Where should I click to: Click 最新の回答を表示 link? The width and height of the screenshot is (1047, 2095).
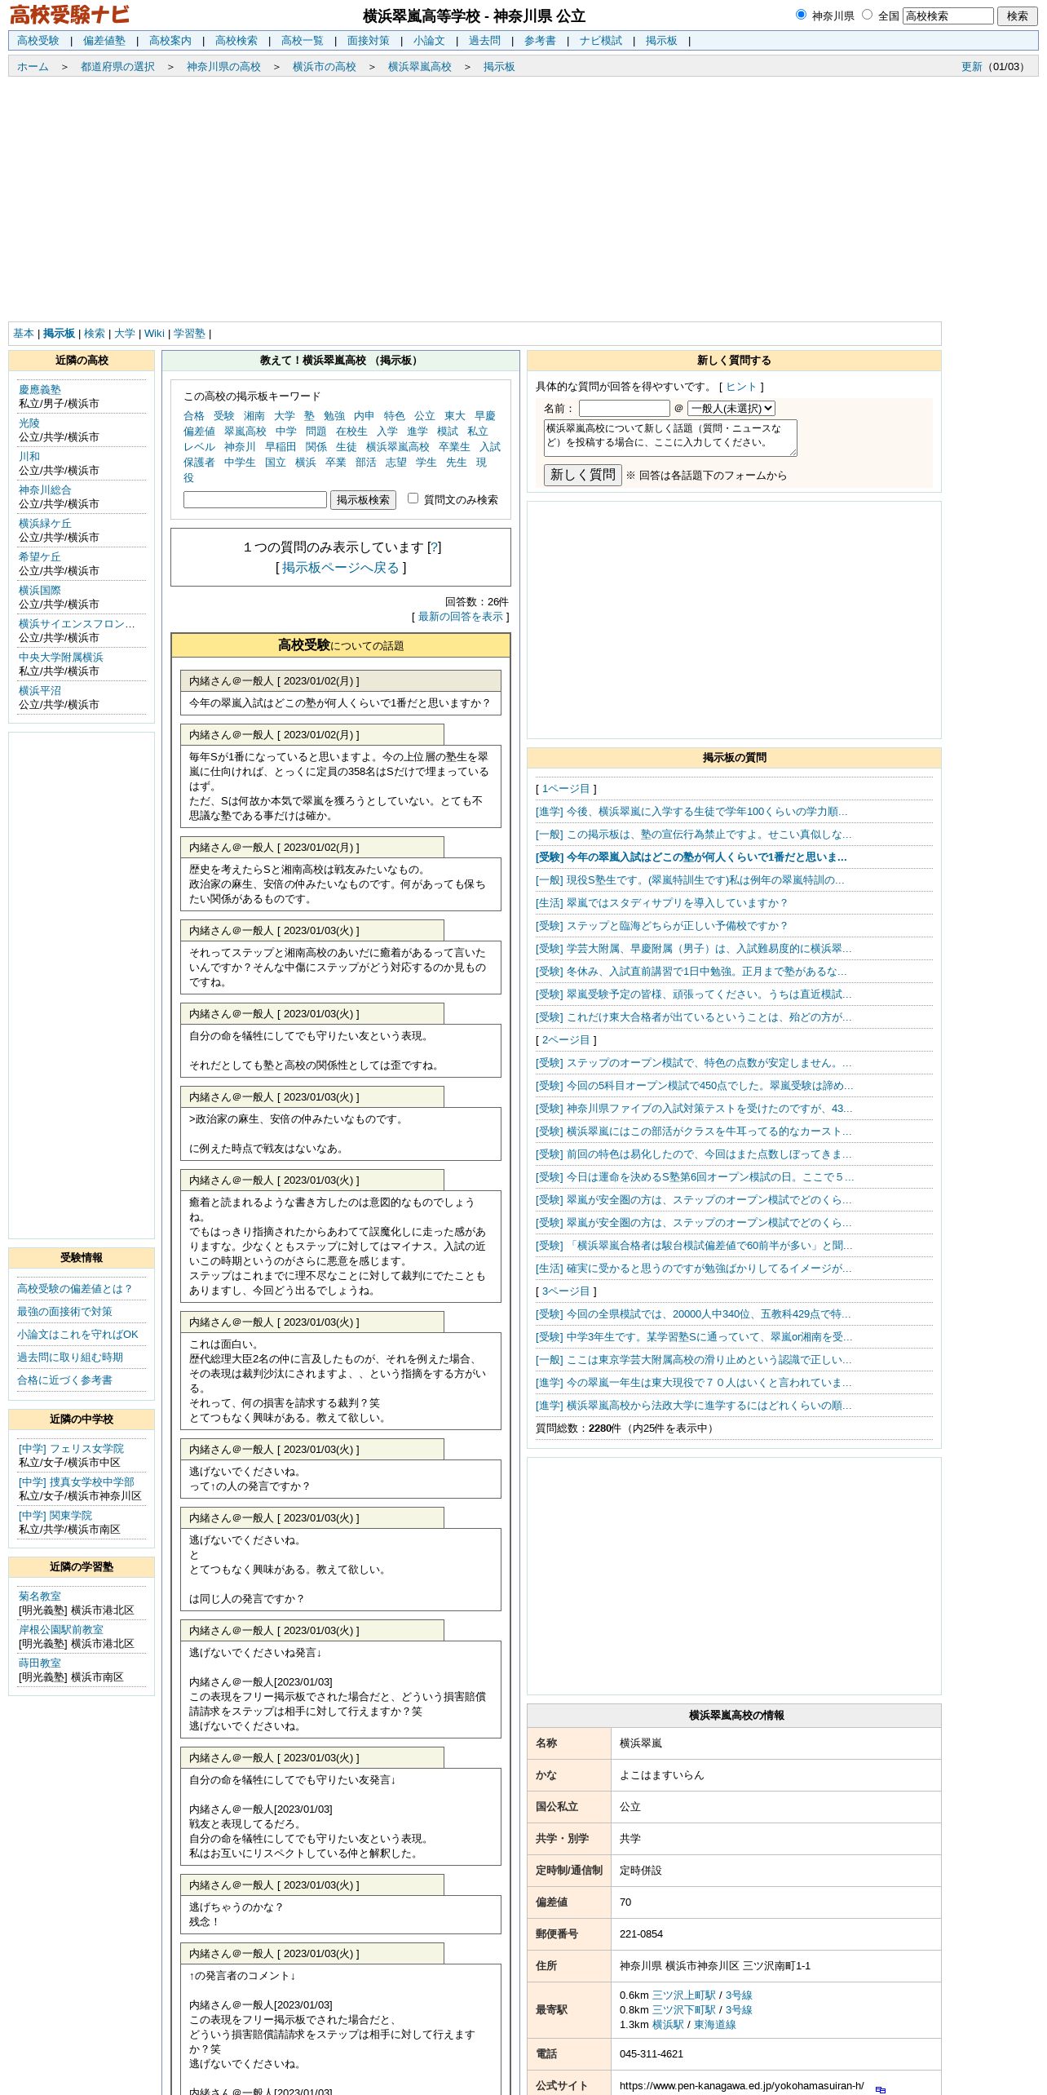(x=461, y=617)
